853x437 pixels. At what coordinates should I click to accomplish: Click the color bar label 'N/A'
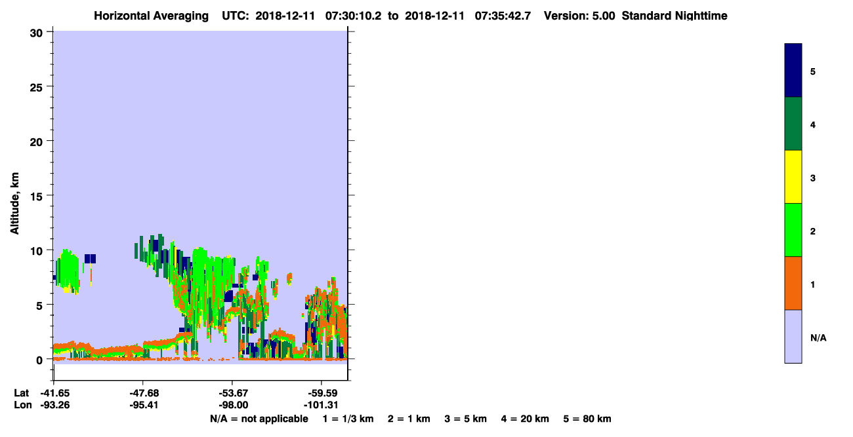tap(818, 337)
